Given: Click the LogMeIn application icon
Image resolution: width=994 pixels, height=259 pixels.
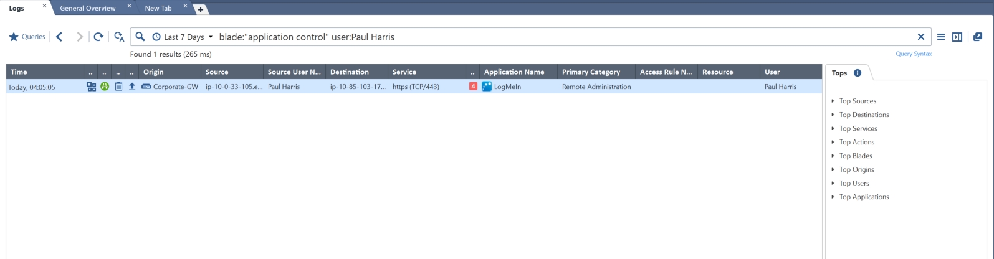Looking at the screenshot, I should coord(487,87).
